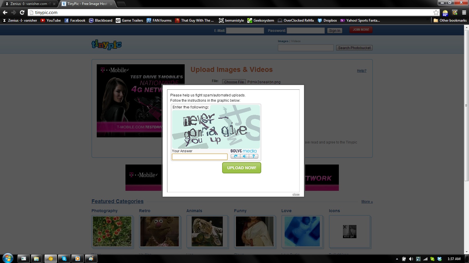Screen dimensions: 469x263
Task: Open the Geekosystem bookmark
Action: click(x=261, y=20)
